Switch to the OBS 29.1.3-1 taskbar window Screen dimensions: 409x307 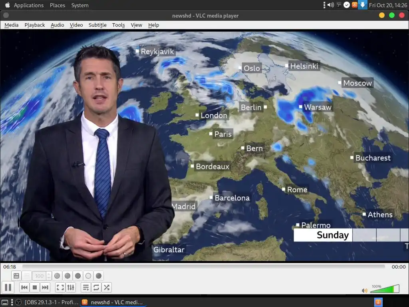47,302
